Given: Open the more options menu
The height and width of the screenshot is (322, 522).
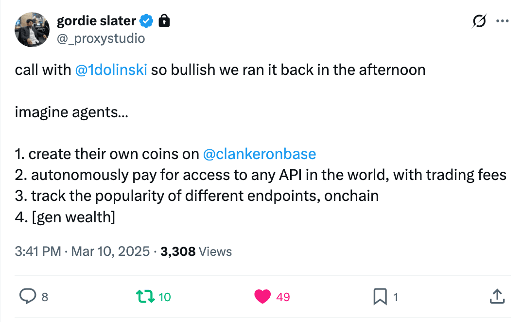Looking at the screenshot, I should pos(504,20).
